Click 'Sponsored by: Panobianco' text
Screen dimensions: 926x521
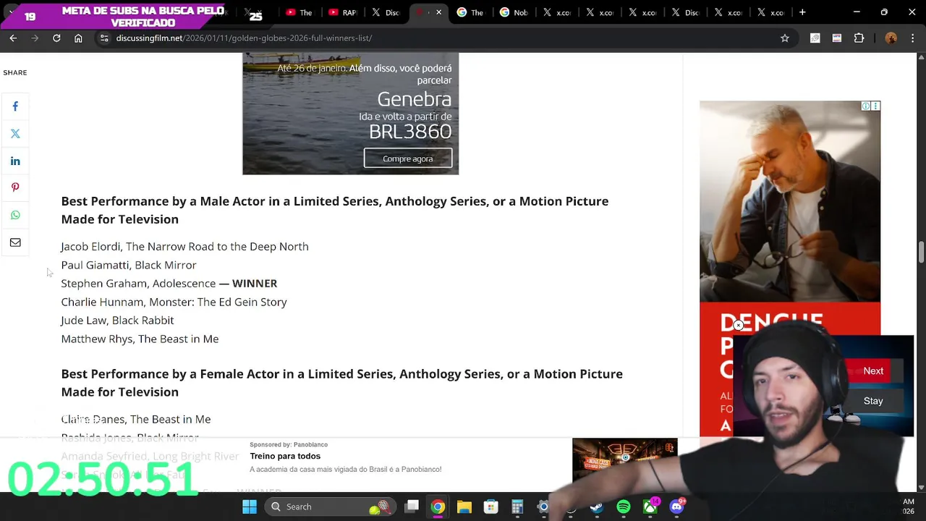coord(289,444)
